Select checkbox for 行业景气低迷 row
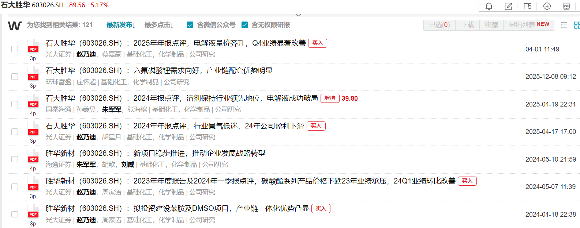The height and width of the screenshot is (228, 580). click(x=15, y=132)
